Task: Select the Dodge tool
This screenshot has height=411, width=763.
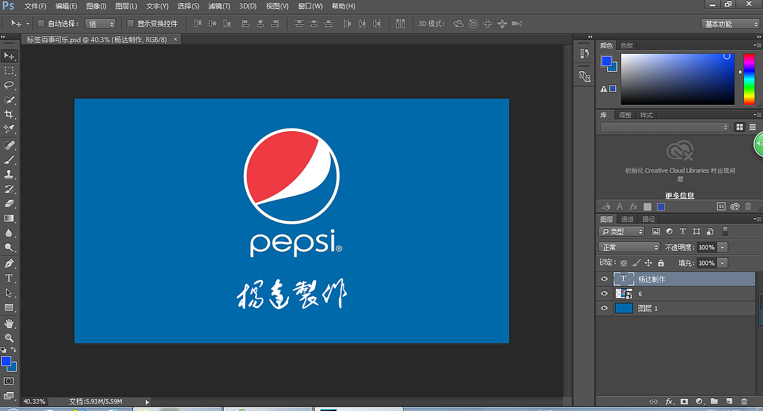Action: [9, 247]
